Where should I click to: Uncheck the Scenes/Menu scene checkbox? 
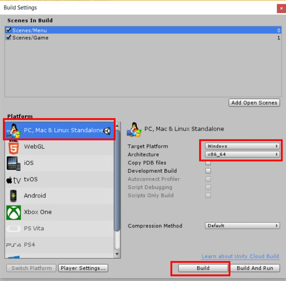(8, 30)
